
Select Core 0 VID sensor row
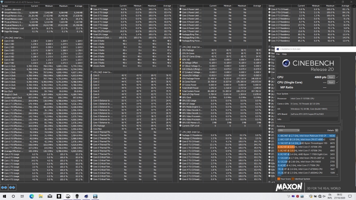[x=42, y=41]
